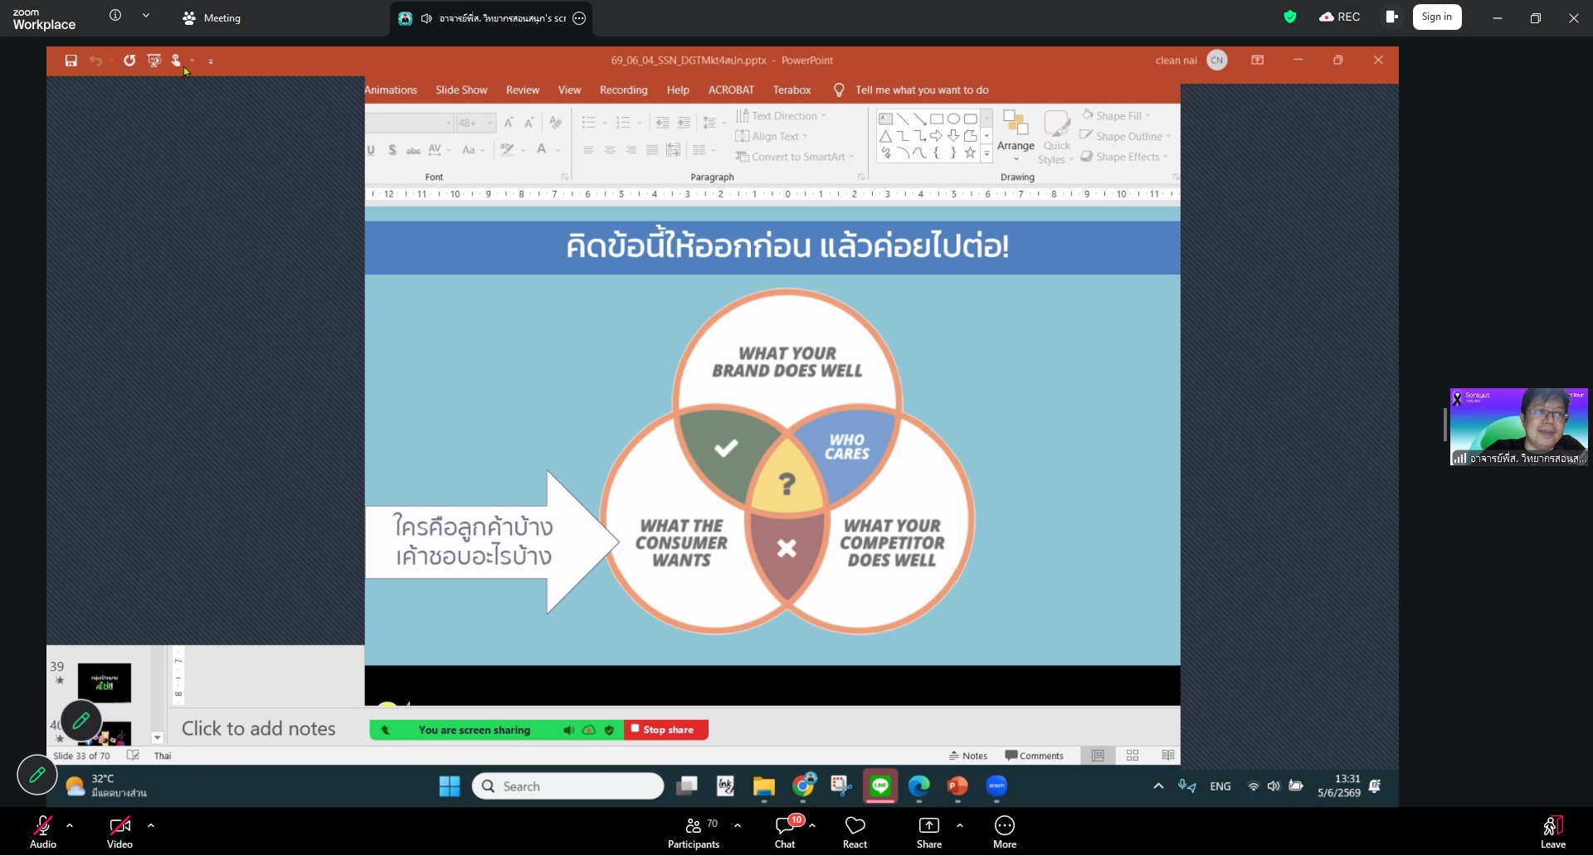Click Increase List Level icon
Image resolution: width=1593 pixels, height=856 pixels.
[x=684, y=123]
